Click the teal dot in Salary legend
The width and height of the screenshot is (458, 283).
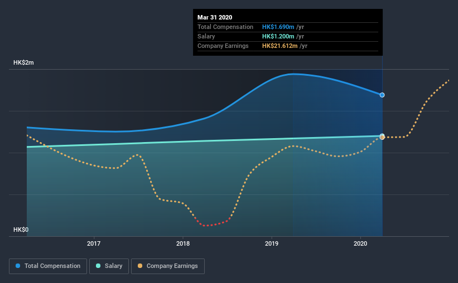click(x=98, y=266)
